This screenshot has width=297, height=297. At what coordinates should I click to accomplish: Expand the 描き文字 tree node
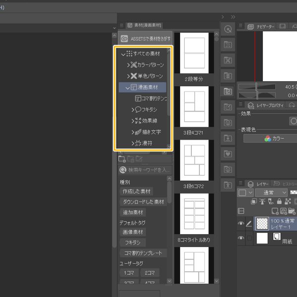133,132
